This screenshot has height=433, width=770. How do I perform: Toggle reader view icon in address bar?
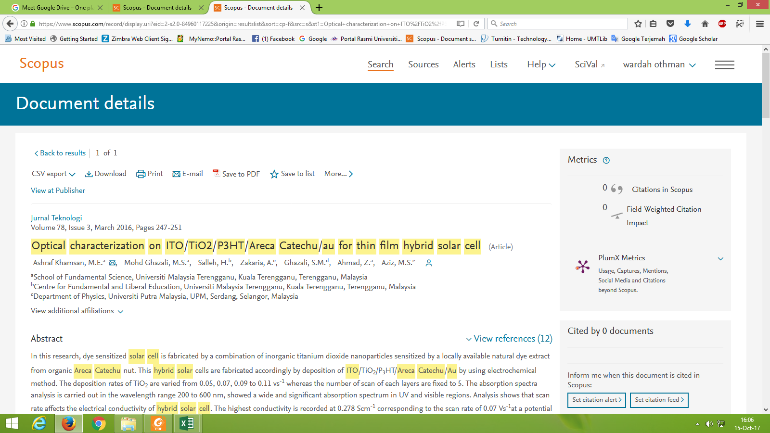pos(461,24)
